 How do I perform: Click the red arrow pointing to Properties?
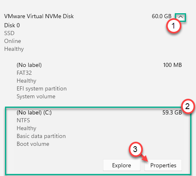(x=144, y=158)
